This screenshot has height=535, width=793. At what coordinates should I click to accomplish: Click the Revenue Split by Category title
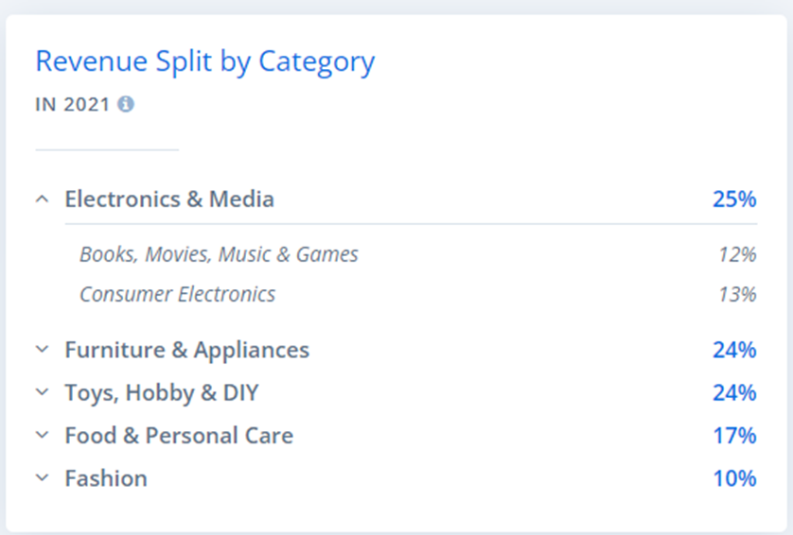pyautogui.click(x=205, y=62)
